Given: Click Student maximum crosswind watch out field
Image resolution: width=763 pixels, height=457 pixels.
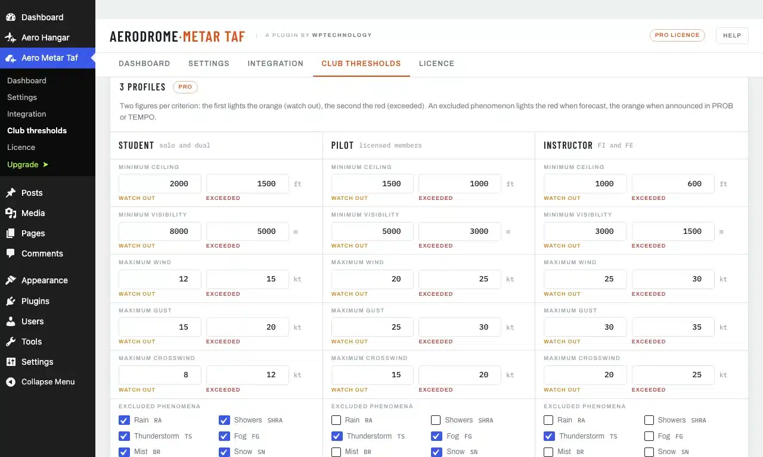Looking at the screenshot, I should coord(160,375).
